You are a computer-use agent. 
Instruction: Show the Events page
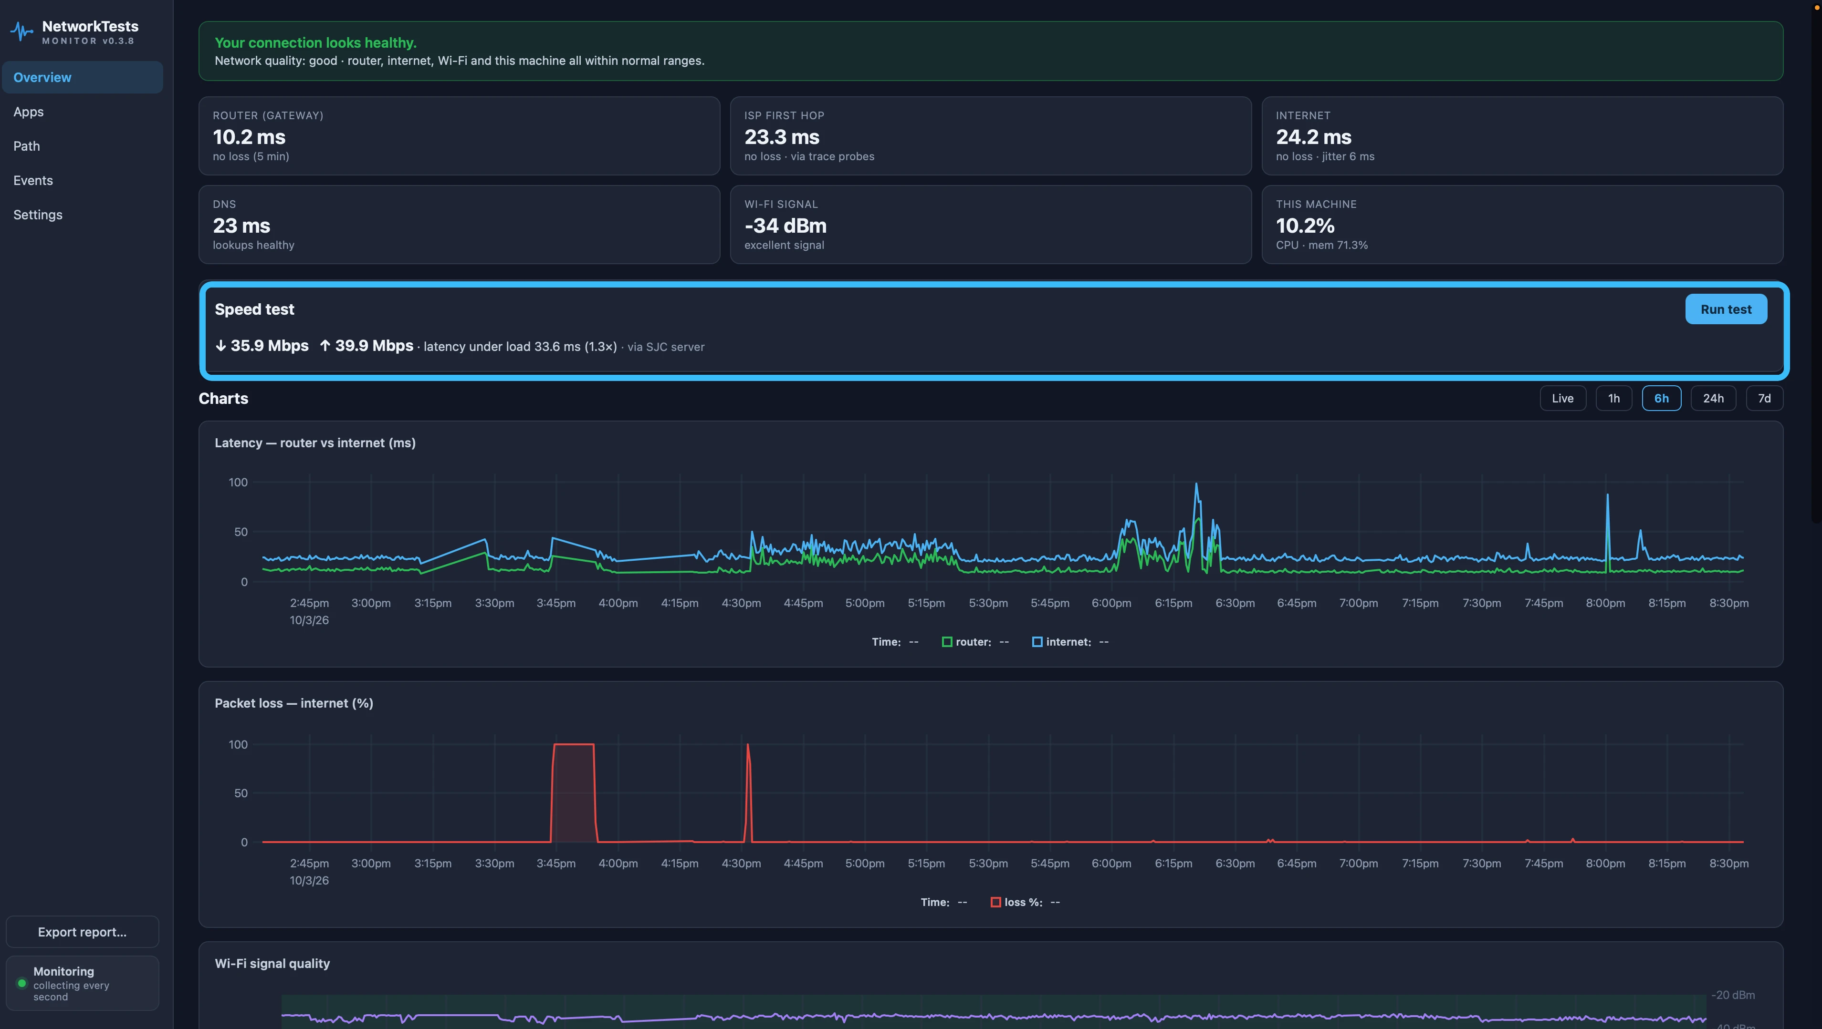pyautogui.click(x=83, y=180)
